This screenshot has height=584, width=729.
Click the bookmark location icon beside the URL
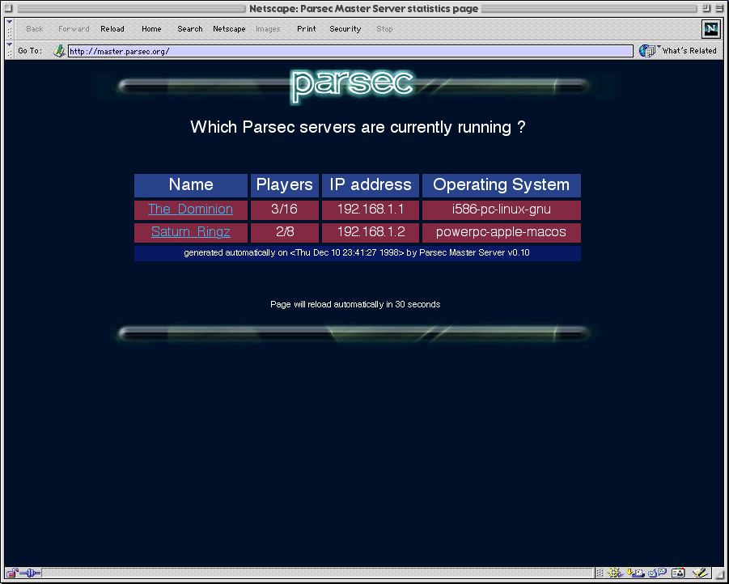pyautogui.click(x=59, y=51)
